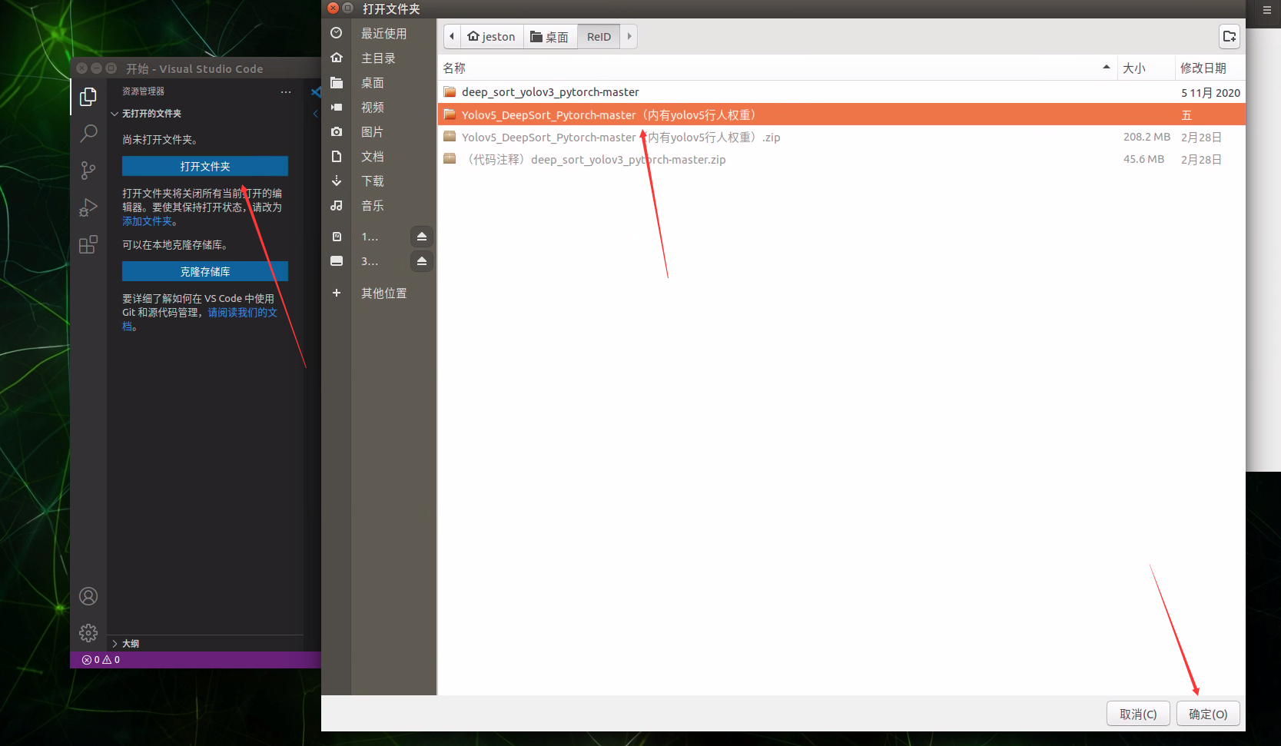Click the path bar back arrow
The image size is (1281, 746).
coord(452,36)
